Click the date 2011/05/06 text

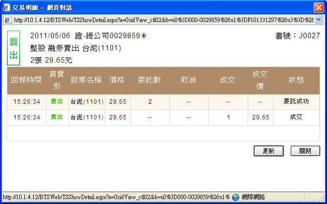click(50, 36)
